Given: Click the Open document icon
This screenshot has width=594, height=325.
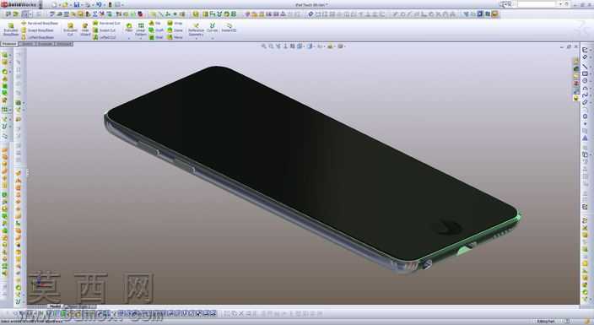Looking at the screenshot, I should (65, 5).
